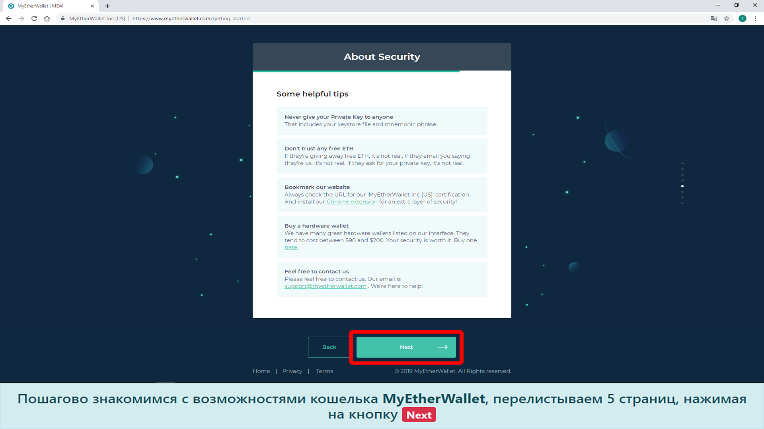Screen dimensions: 764x429
Task: Click the 'Feel free to contact us' tip title
Action: tap(317, 272)
